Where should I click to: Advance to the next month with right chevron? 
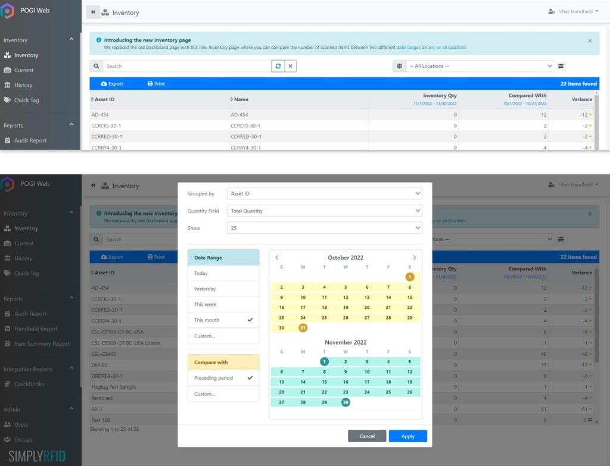(414, 257)
